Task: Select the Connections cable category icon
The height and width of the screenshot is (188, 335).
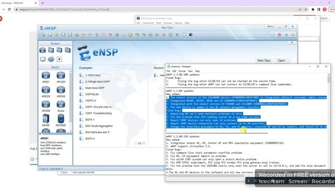Action: click(59, 59)
